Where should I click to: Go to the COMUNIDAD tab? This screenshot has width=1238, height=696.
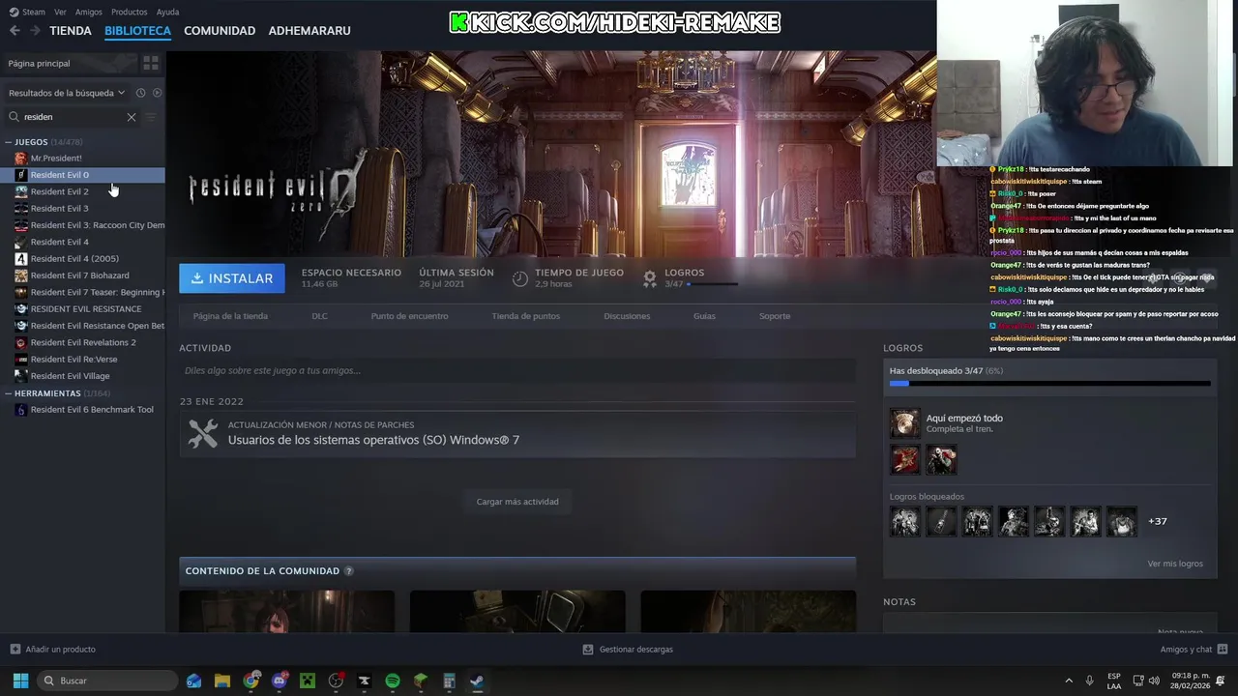pyautogui.click(x=220, y=31)
